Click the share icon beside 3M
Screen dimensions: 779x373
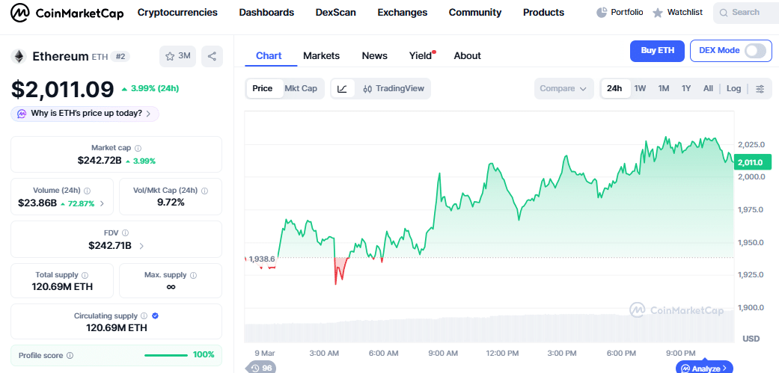coord(212,56)
